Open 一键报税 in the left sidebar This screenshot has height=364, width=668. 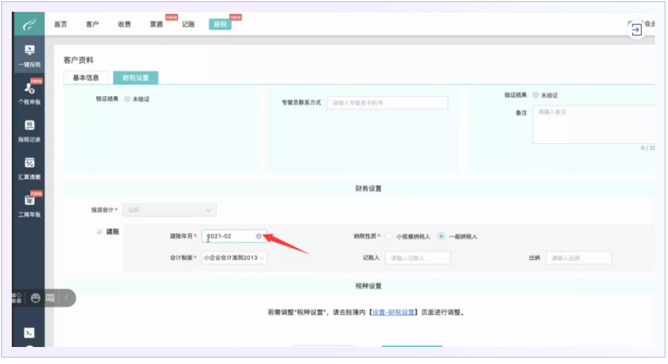pyautogui.click(x=29, y=56)
